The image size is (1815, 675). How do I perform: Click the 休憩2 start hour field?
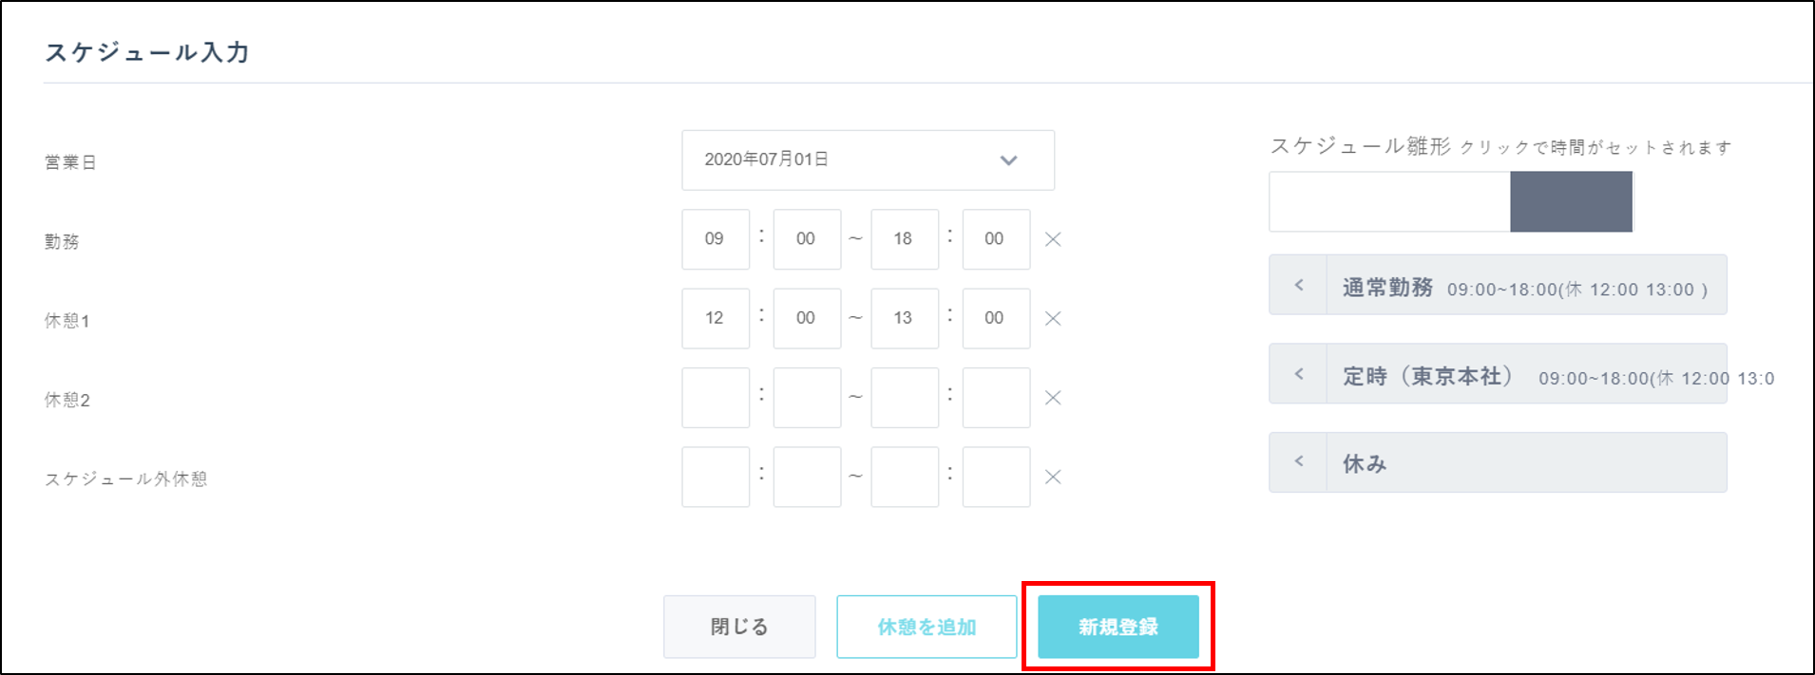coord(715,398)
